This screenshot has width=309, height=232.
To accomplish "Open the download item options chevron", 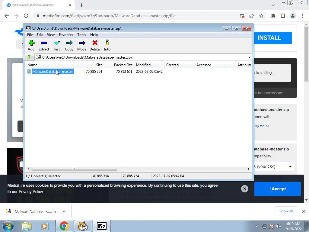I will 64,211.
